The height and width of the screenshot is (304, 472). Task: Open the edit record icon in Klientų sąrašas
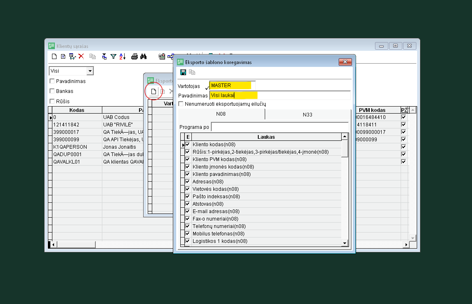click(63, 56)
